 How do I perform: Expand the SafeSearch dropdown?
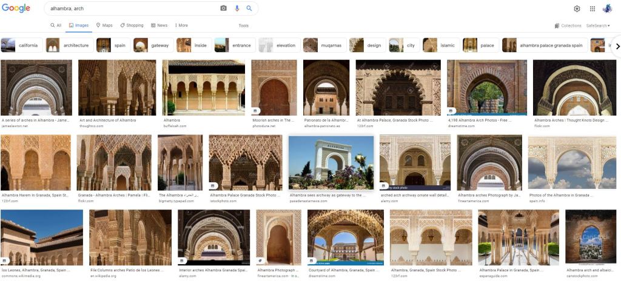tap(598, 25)
